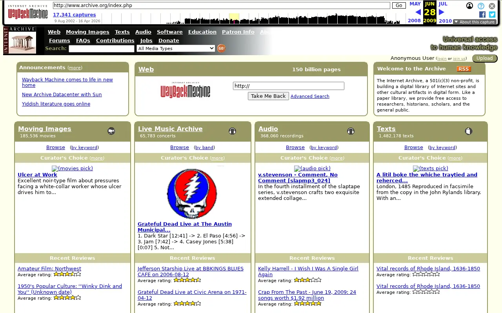Open the Advanced Search link

click(x=310, y=96)
